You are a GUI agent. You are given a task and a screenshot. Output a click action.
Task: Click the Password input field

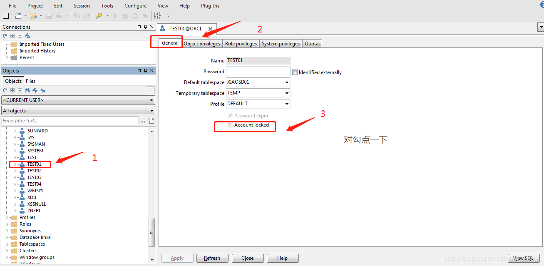tap(258, 72)
